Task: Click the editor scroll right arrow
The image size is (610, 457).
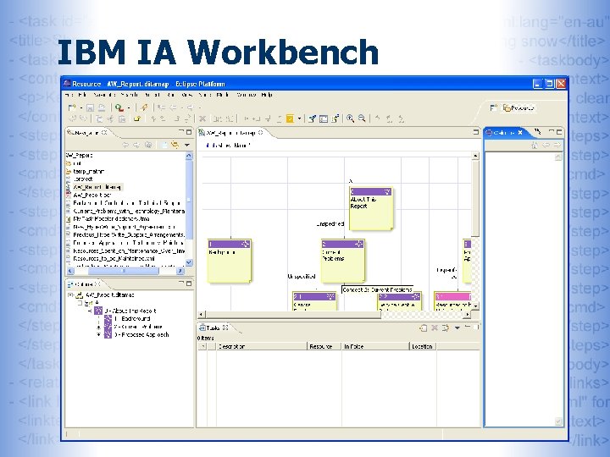Action: [x=467, y=314]
